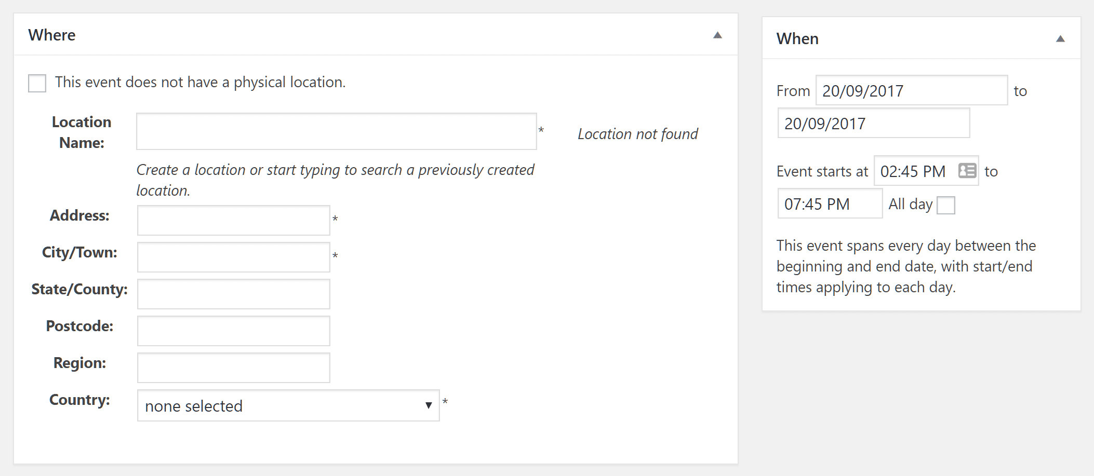1094x476 pixels.
Task: Click the Location Name input field
Action: 336,131
